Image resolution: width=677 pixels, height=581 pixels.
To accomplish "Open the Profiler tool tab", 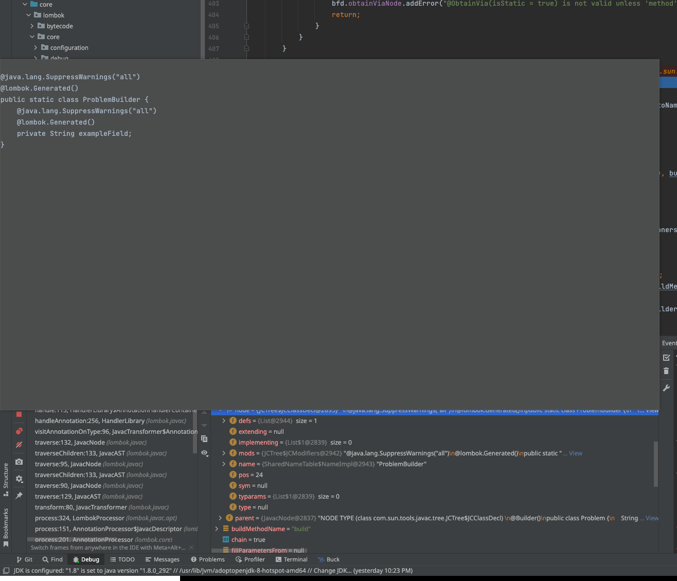I will (x=250, y=559).
